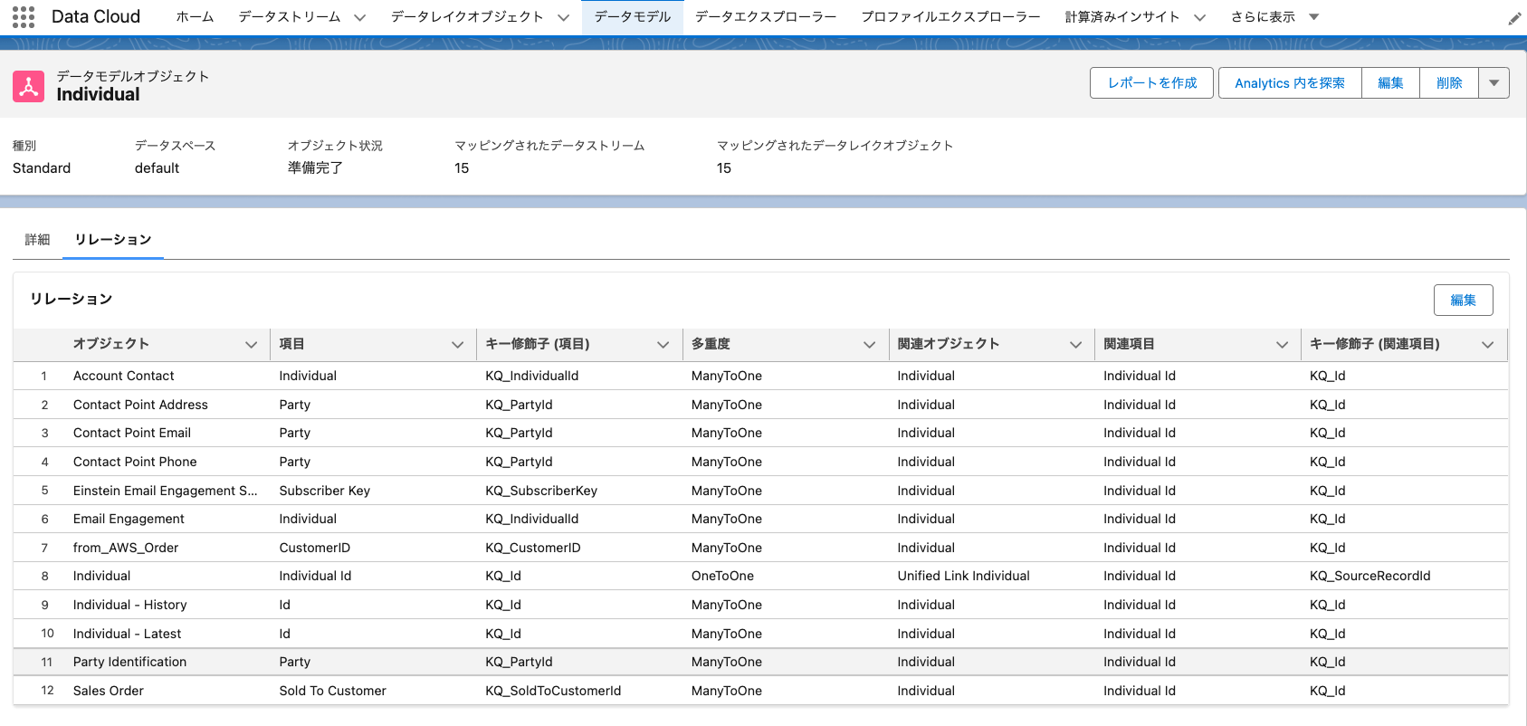Open the キー修飾子 (関連項目) column menu chevron
The image size is (1527, 726).
(x=1487, y=344)
